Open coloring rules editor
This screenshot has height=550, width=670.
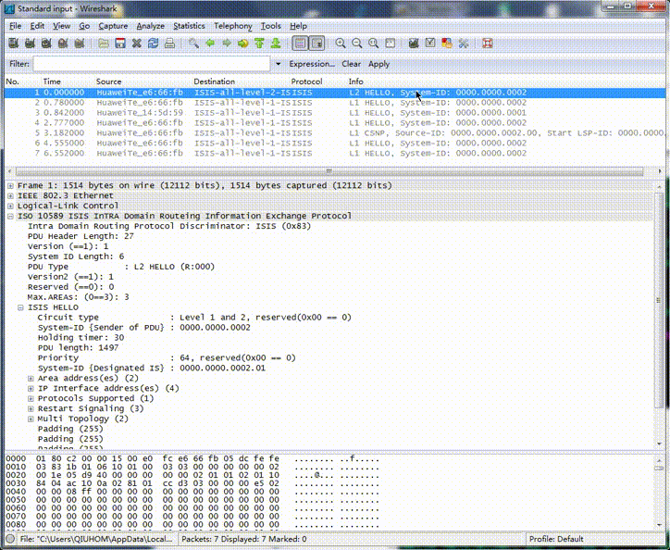pos(447,44)
